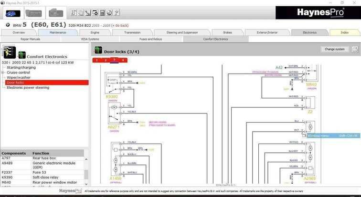
Task: Click the Components column header
Action: coord(14,153)
